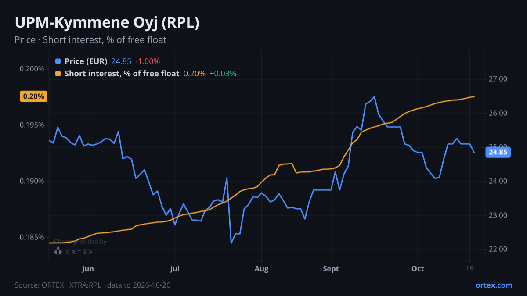Click the 0.185% left axis label

tap(32, 237)
